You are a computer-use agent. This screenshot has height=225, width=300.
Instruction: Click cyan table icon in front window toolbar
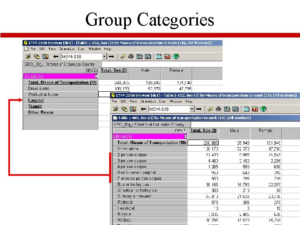click(x=246, y=109)
